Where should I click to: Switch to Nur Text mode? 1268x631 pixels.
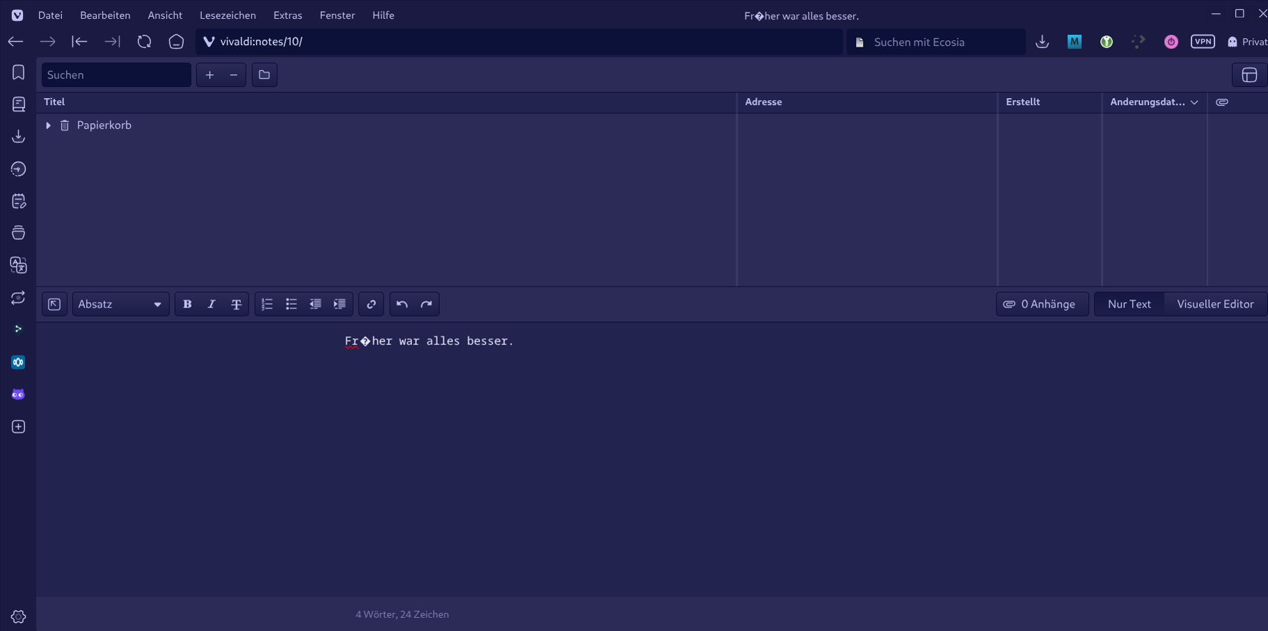[x=1129, y=304]
